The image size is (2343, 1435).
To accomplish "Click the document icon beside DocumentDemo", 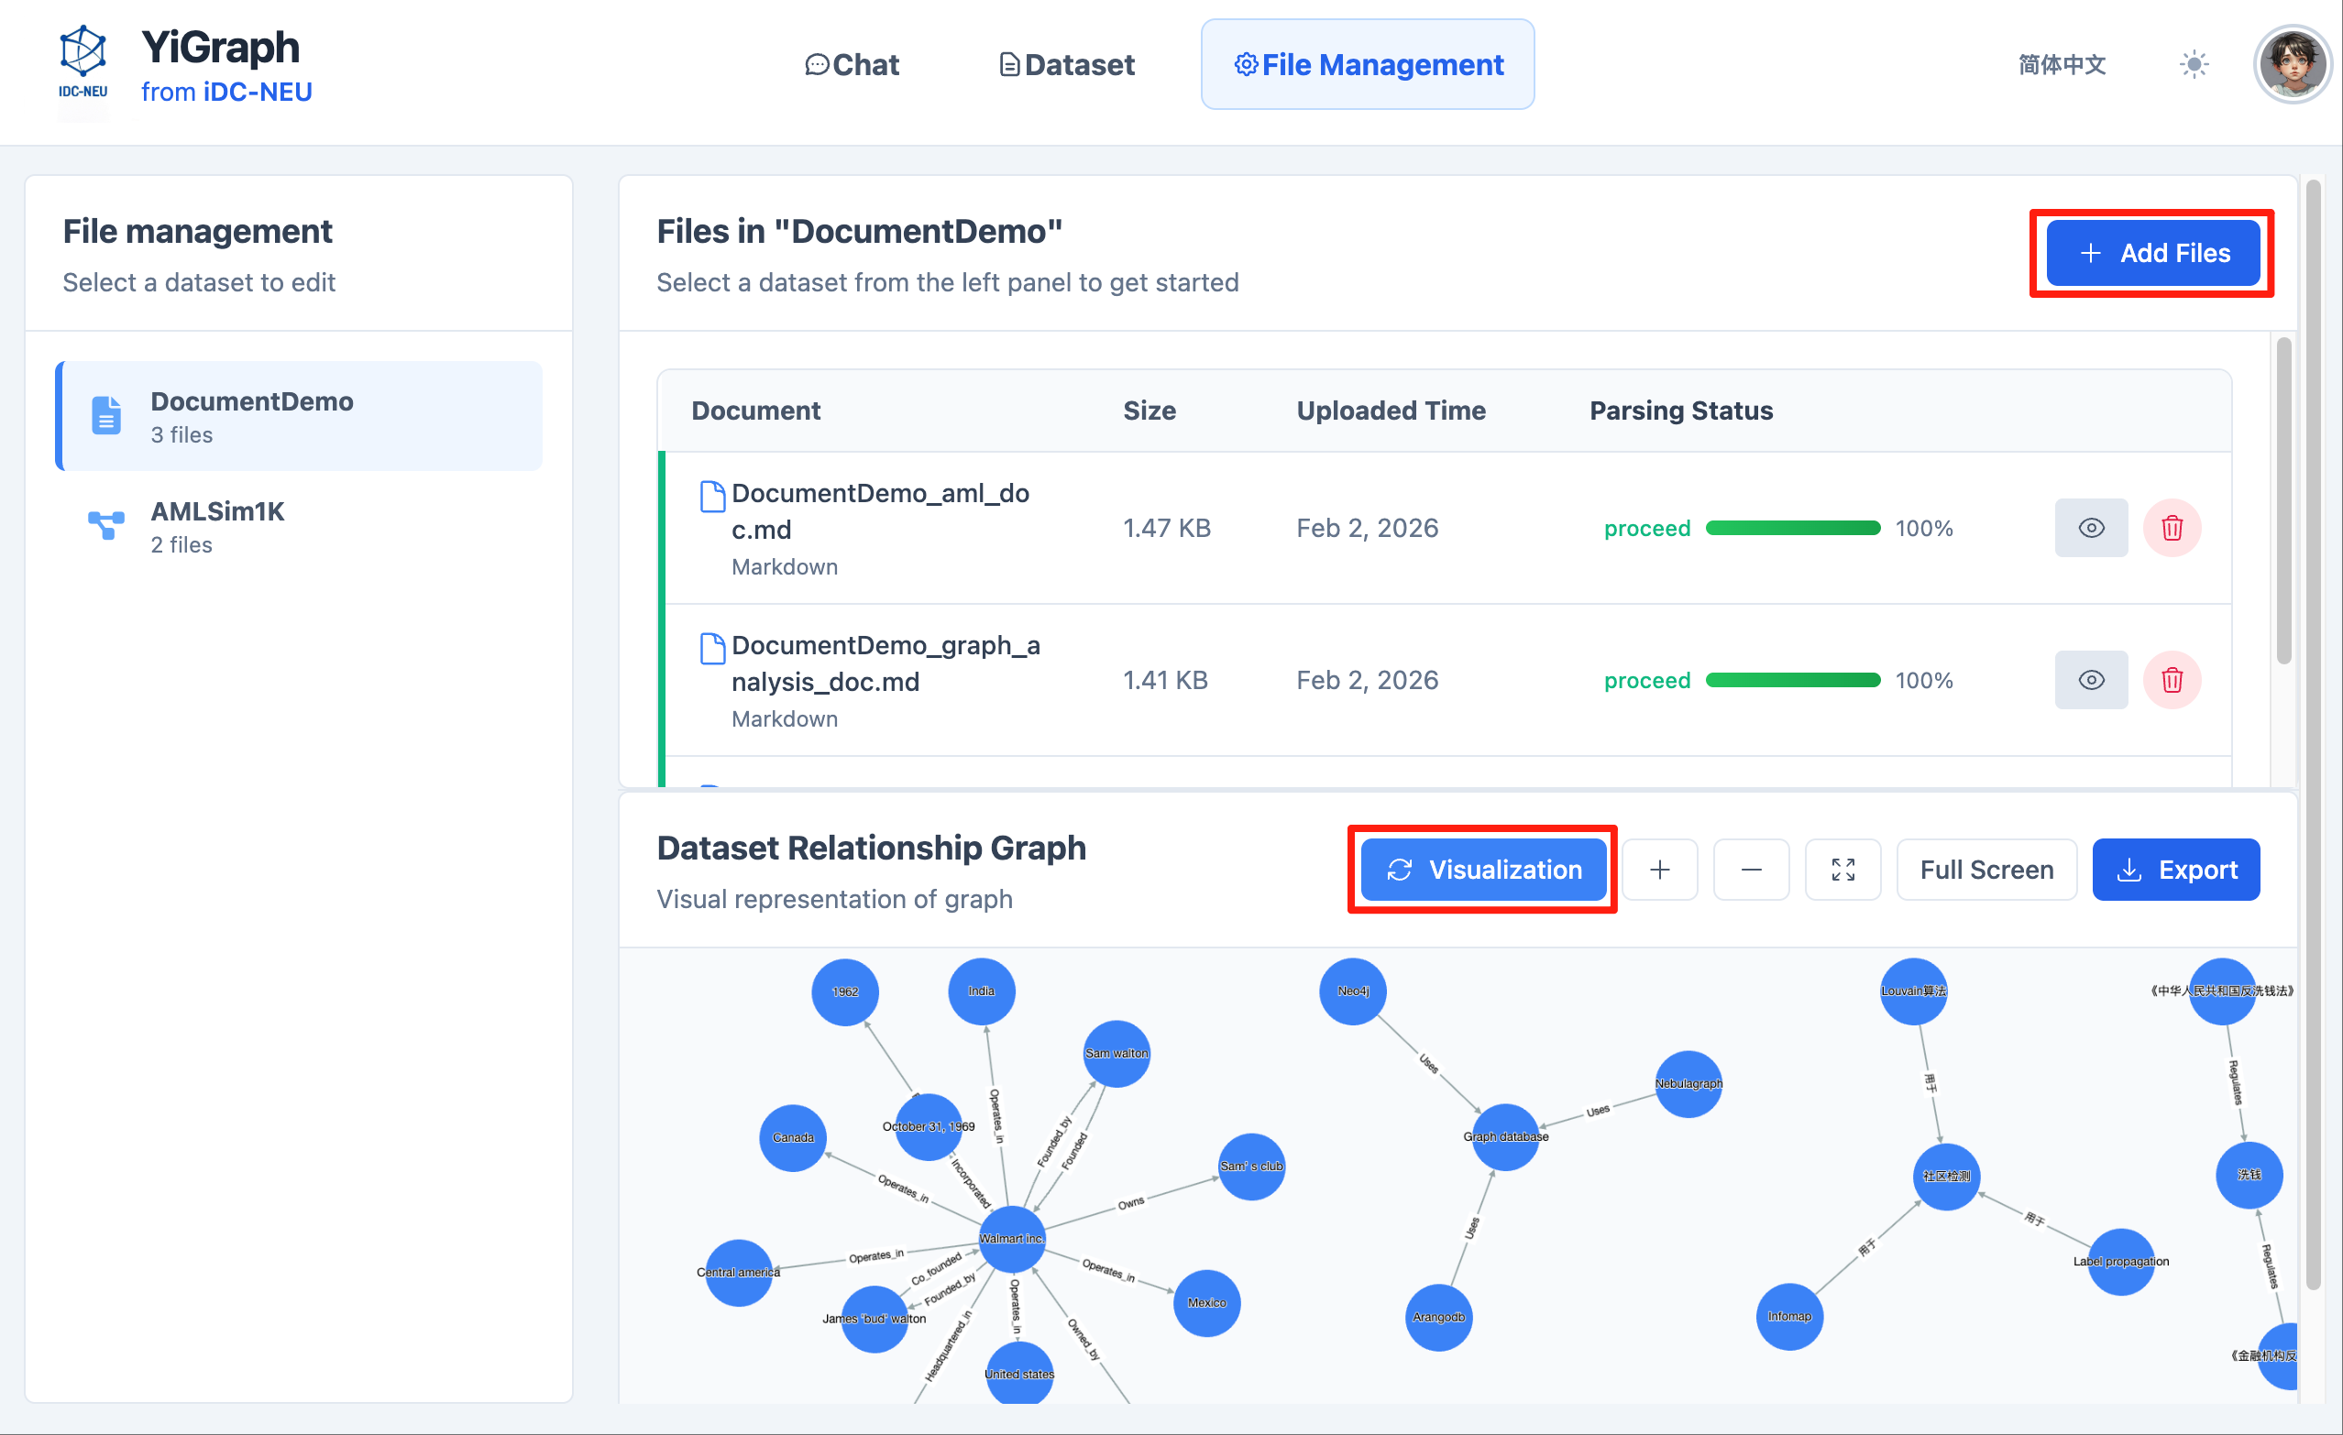I will (x=104, y=415).
